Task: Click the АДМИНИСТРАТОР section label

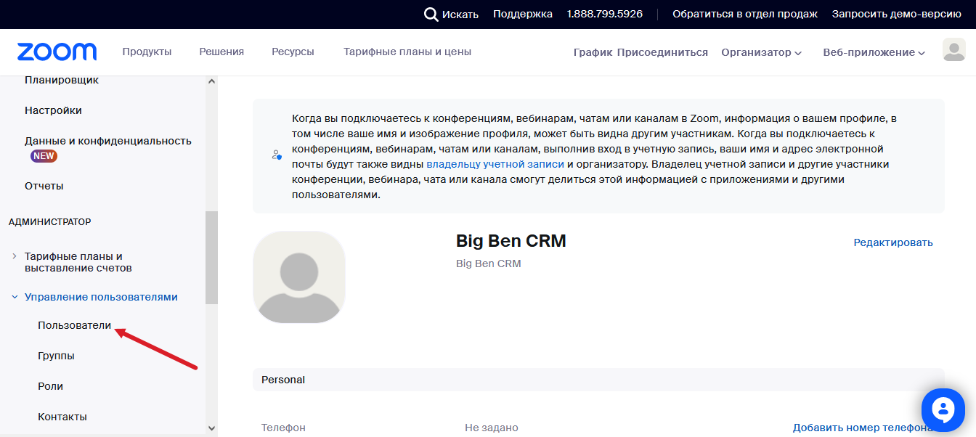Action: (x=50, y=221)
